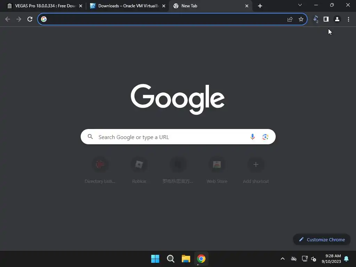Screen dimensions: 356x267
Task: Click the Google icon in address bar
Action: point(44,19)
